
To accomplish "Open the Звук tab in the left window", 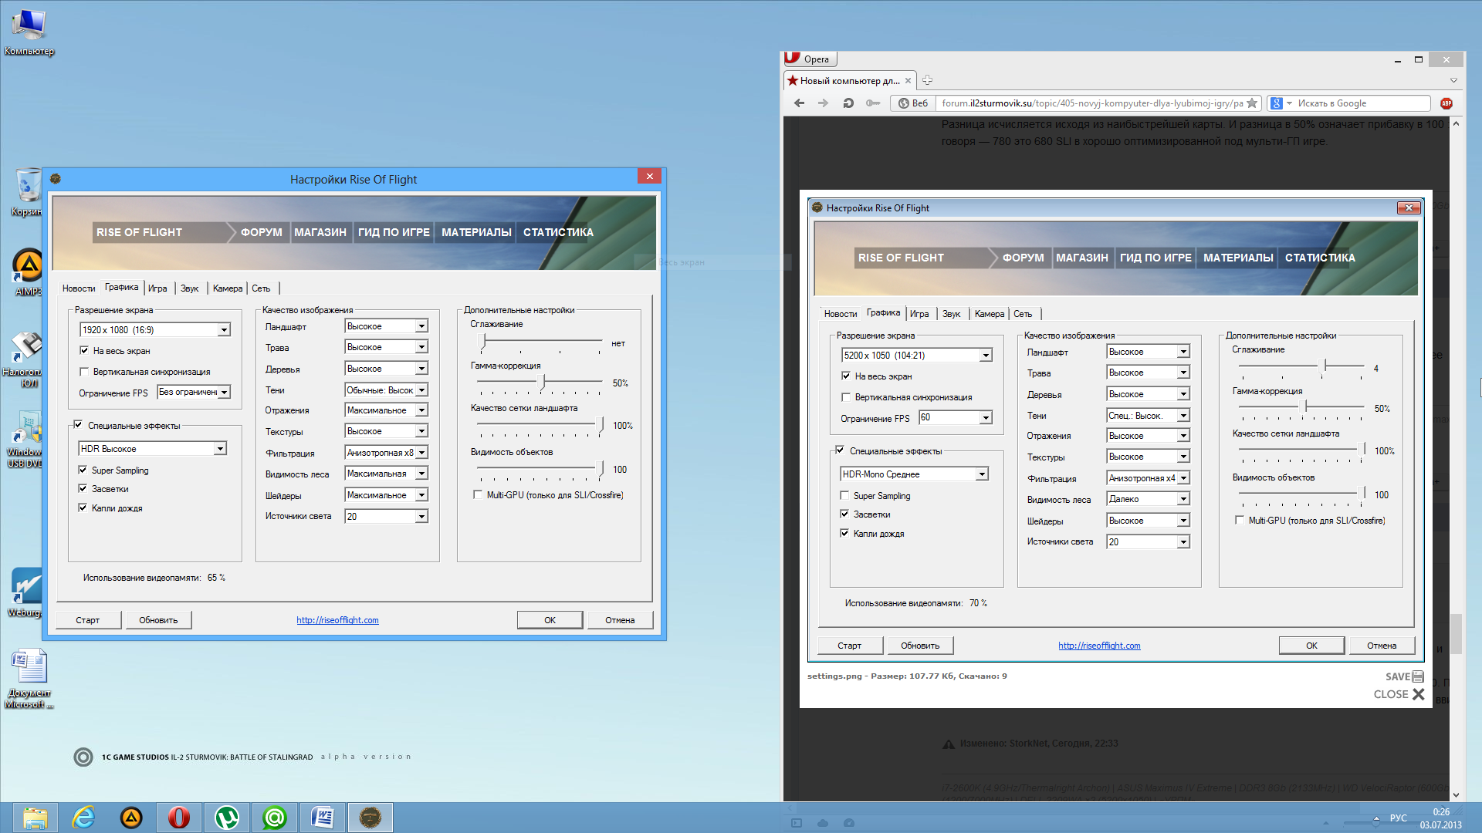I will pos(190,288).
